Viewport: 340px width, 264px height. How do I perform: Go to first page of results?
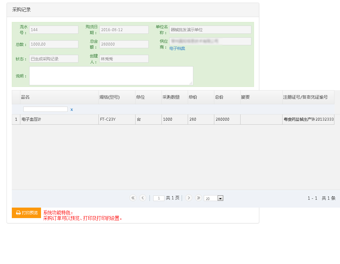[133, 198]
